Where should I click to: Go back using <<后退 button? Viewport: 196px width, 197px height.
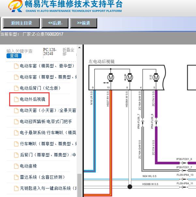(55, 23)
